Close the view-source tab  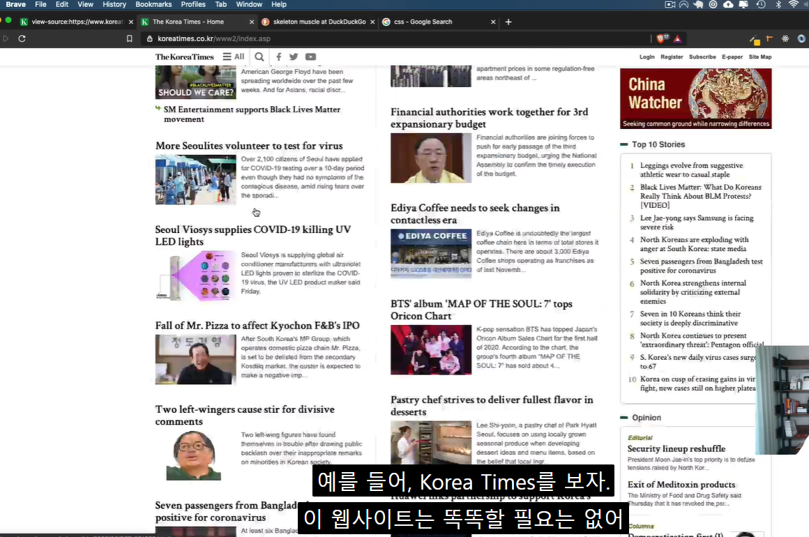(131, 22)
